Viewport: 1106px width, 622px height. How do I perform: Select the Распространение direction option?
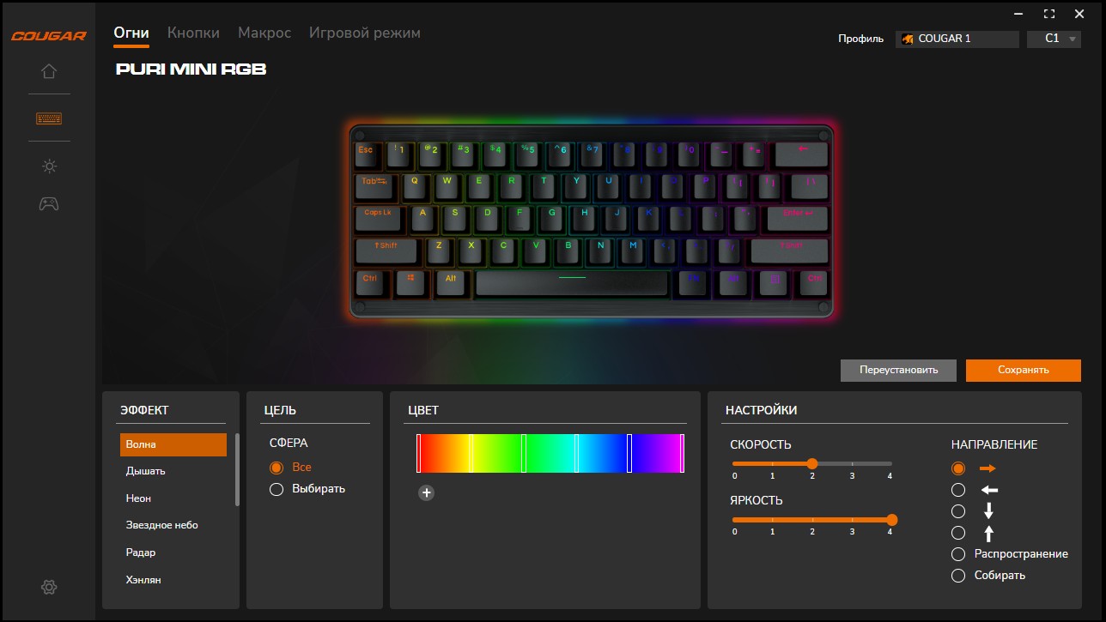(1011, 554)
